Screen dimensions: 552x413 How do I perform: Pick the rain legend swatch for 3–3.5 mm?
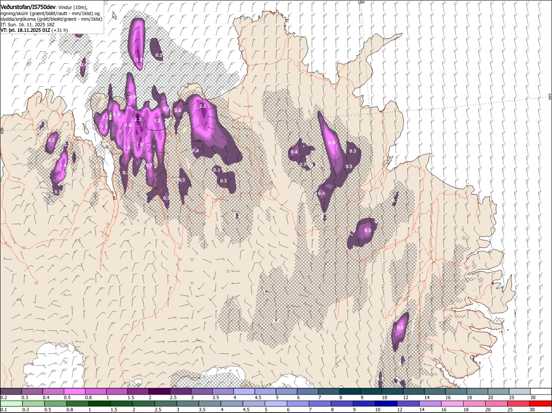click(x=188, y=404)
